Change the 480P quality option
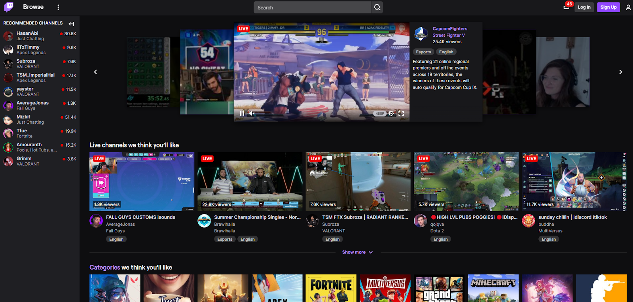 (380, 113)
